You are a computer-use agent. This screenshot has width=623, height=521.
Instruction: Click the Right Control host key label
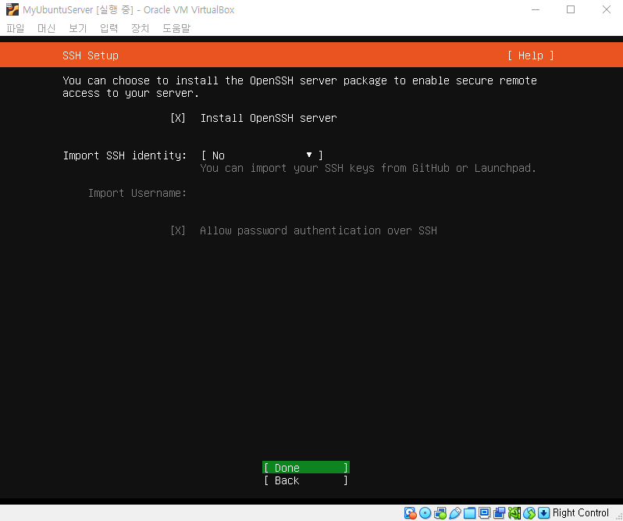click(x=581, y=513)
